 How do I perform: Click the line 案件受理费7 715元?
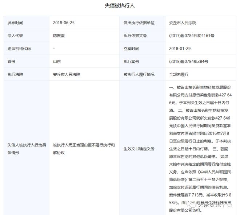[x=200, y=195]
